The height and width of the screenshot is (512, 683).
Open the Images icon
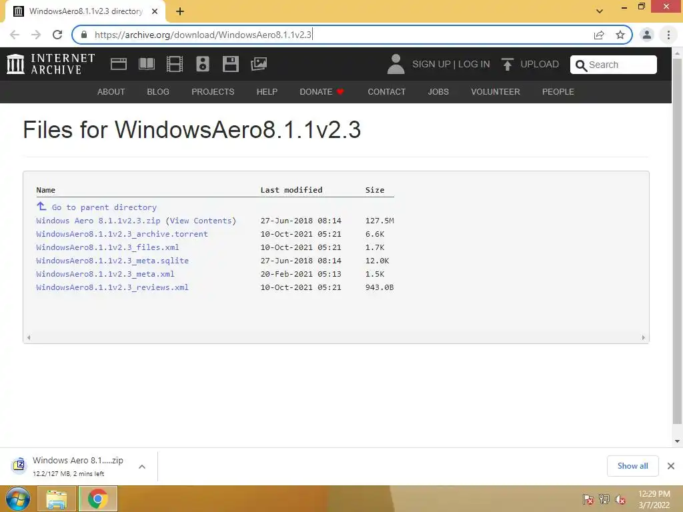pyautogui.click(x=259, y=64)
